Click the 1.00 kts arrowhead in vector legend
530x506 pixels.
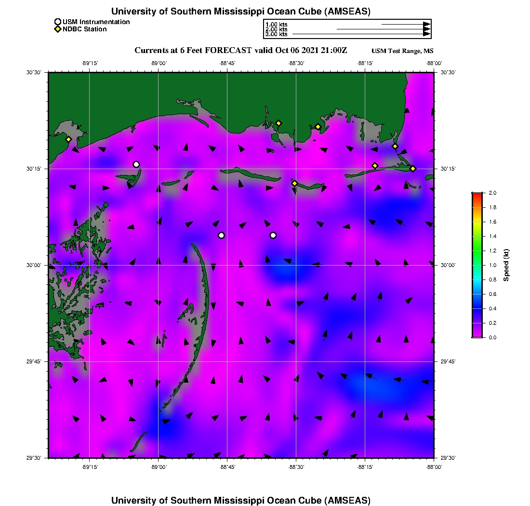pos(427,25)
